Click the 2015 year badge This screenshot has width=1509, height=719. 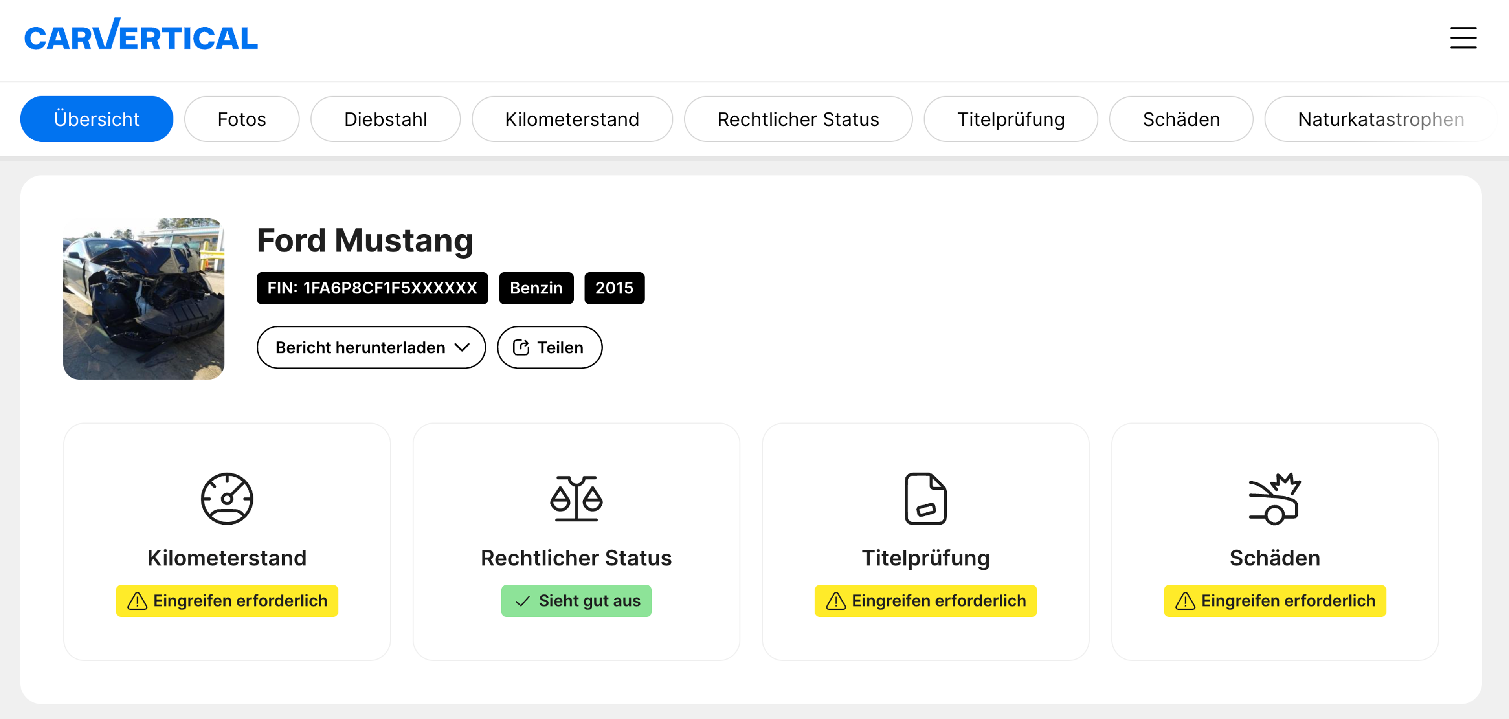click(615, 288)
